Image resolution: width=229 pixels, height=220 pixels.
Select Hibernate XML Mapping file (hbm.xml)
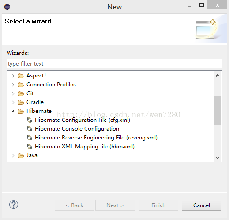85,147
